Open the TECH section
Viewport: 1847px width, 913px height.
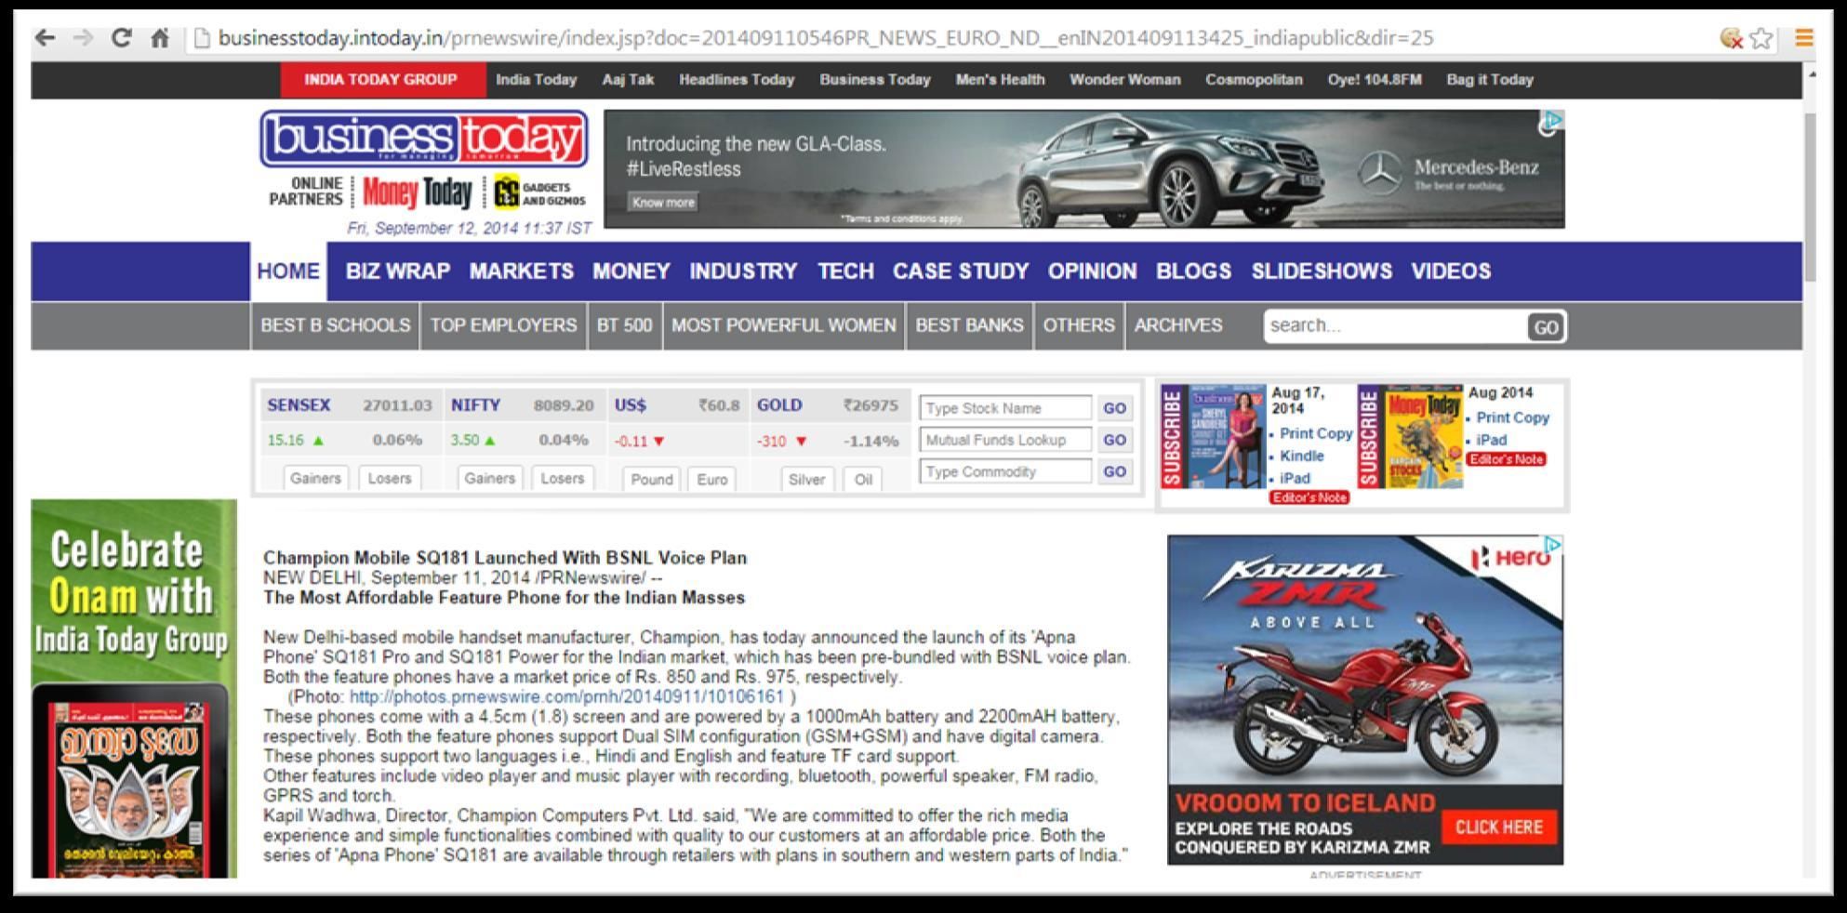click(x=845, y=271)
